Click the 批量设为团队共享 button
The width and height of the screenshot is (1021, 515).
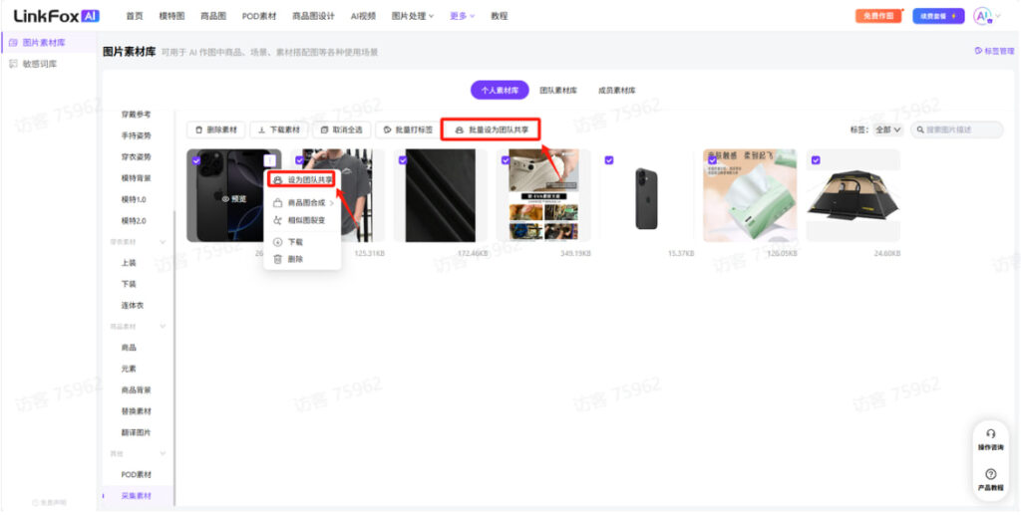coord(491,129)
